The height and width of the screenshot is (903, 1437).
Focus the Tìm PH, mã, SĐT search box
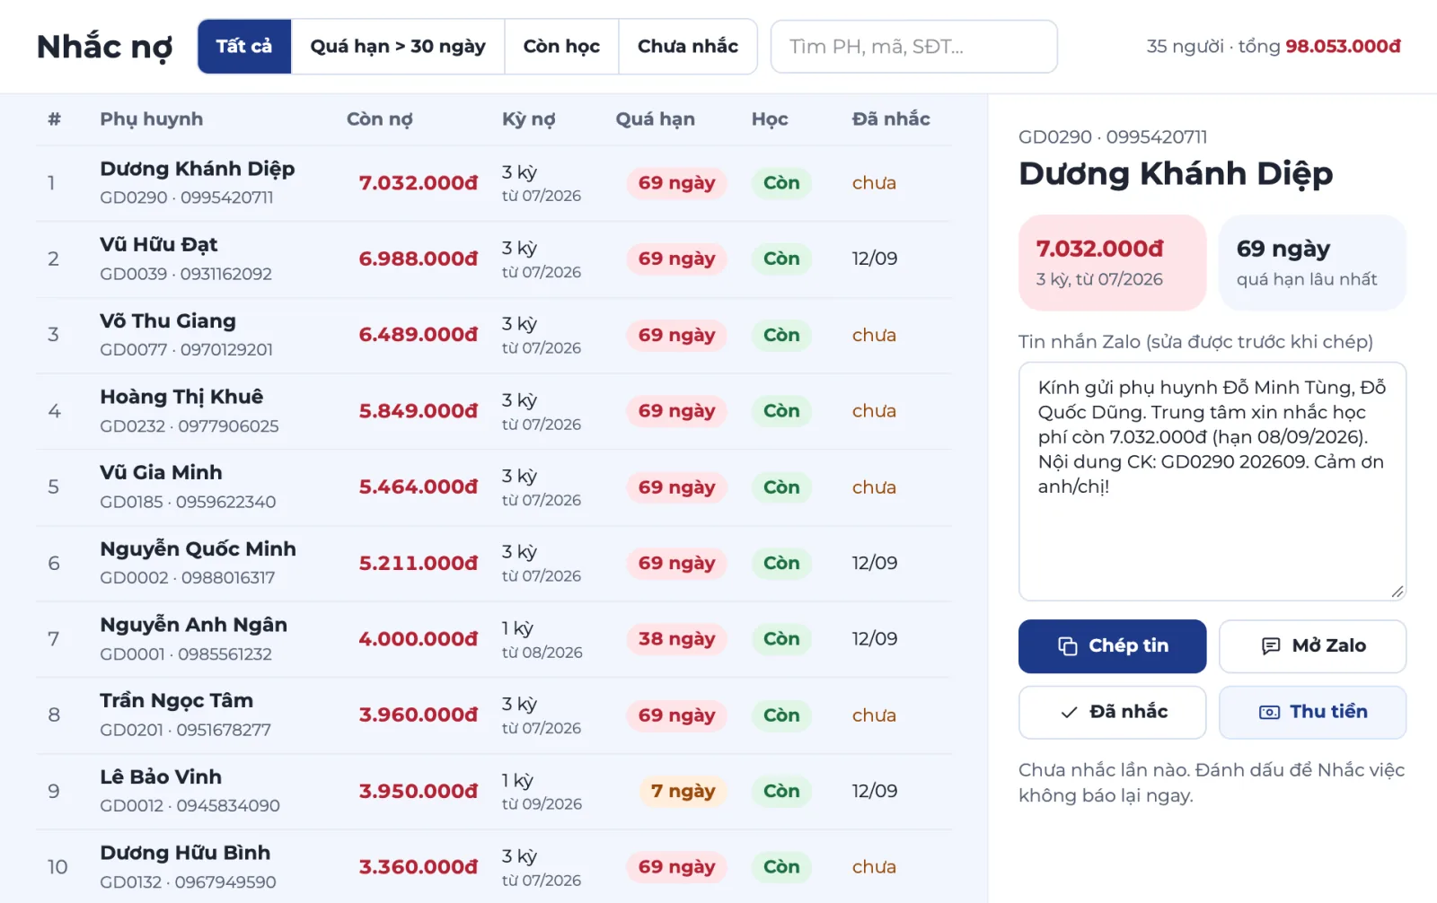[x=913, y=47]
